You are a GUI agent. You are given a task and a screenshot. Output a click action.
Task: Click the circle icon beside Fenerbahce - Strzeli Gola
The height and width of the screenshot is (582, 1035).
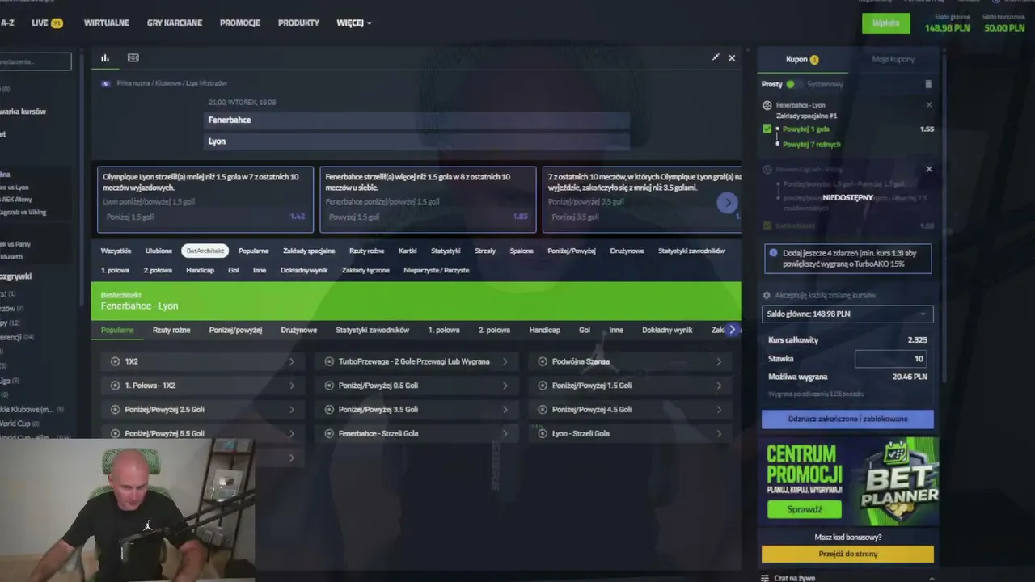point(329,434)
